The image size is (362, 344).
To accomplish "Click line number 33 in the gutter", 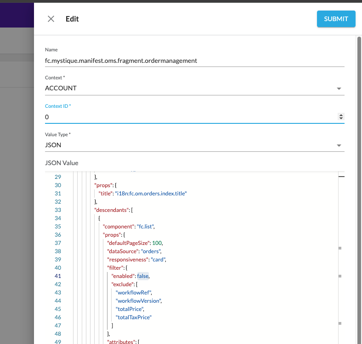I will click(x=58, y=210).
